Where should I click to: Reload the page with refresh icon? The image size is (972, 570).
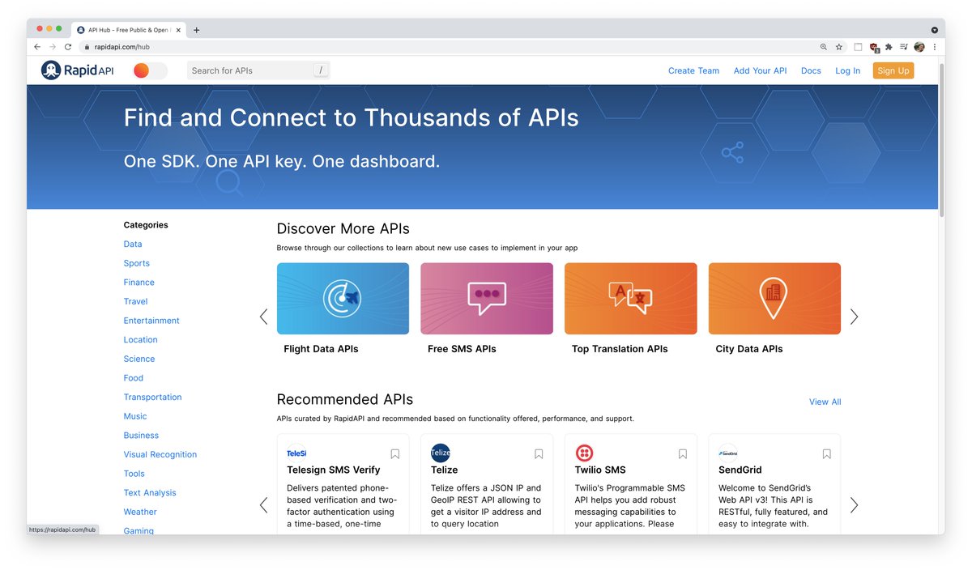[x=68, y=47]
